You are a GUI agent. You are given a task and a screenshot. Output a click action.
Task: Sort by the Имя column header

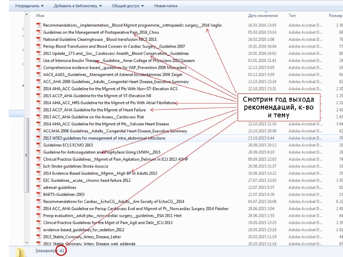click(40, 15)
